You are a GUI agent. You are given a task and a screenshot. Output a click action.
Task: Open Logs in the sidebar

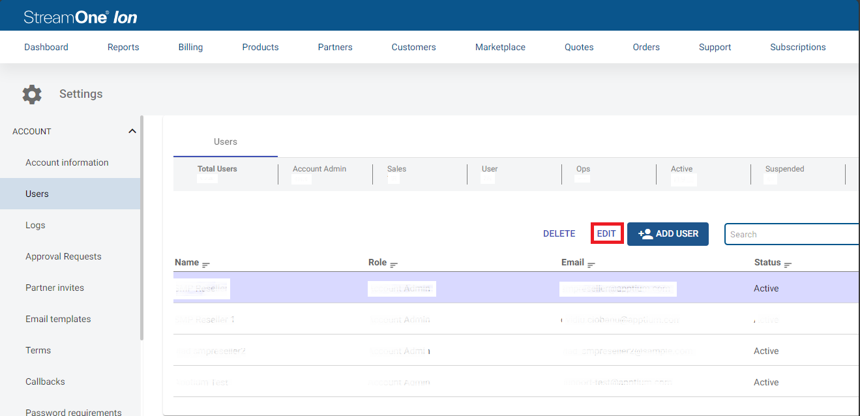[x=35, y=225]
